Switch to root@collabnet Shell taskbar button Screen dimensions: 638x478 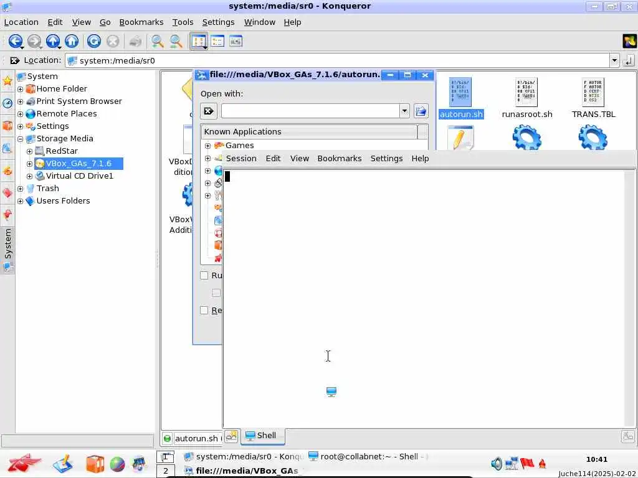point(368,457)
